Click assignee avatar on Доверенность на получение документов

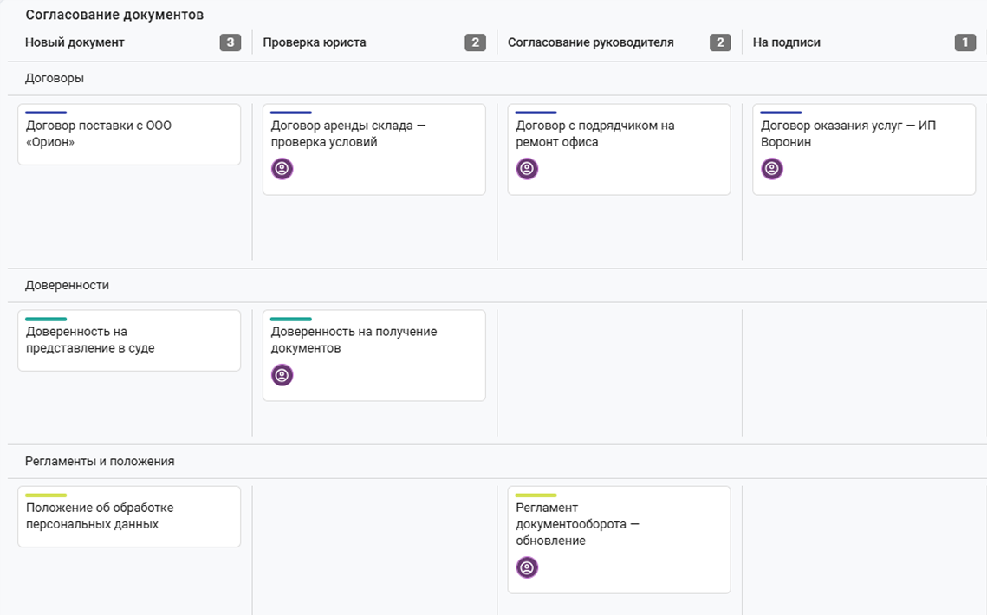pos(282,375)
